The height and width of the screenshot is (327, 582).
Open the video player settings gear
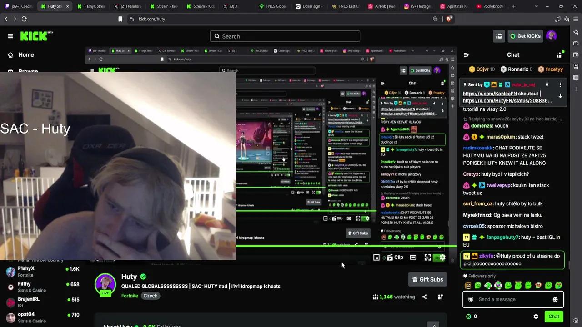tap(442, 258)
